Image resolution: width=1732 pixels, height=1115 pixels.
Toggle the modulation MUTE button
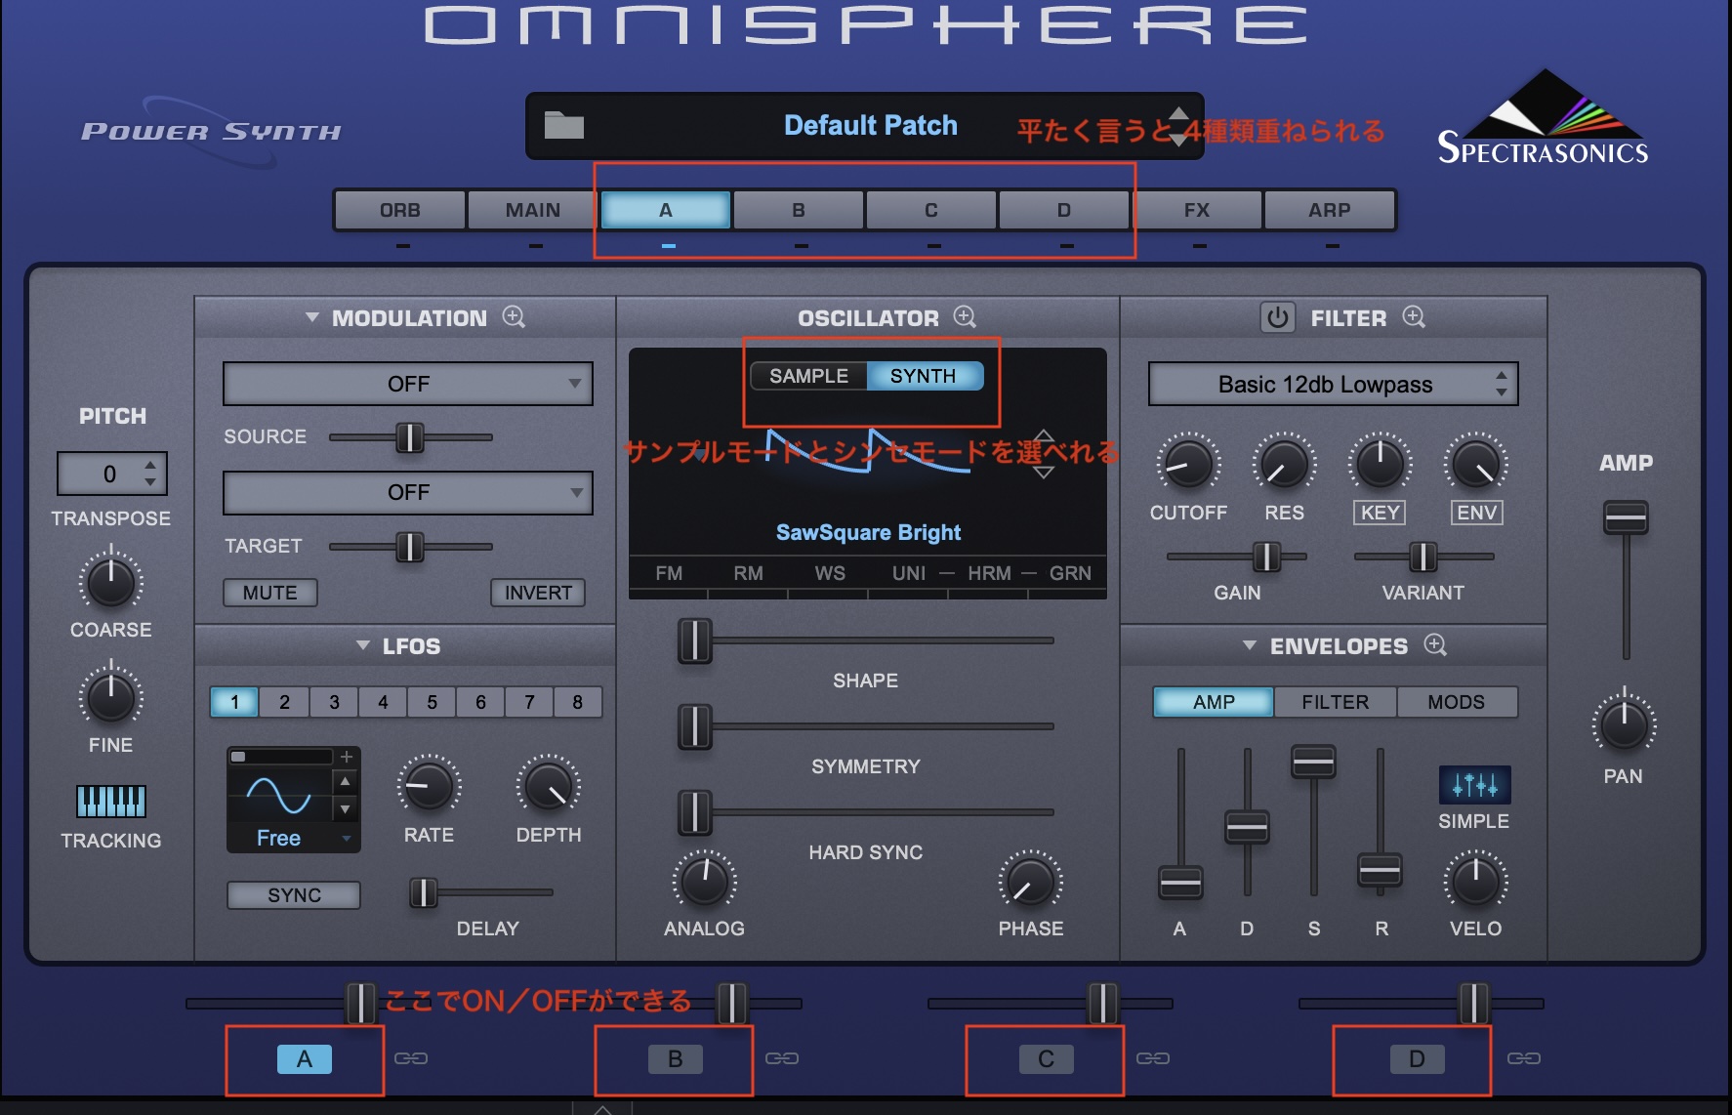pos(270,593)
